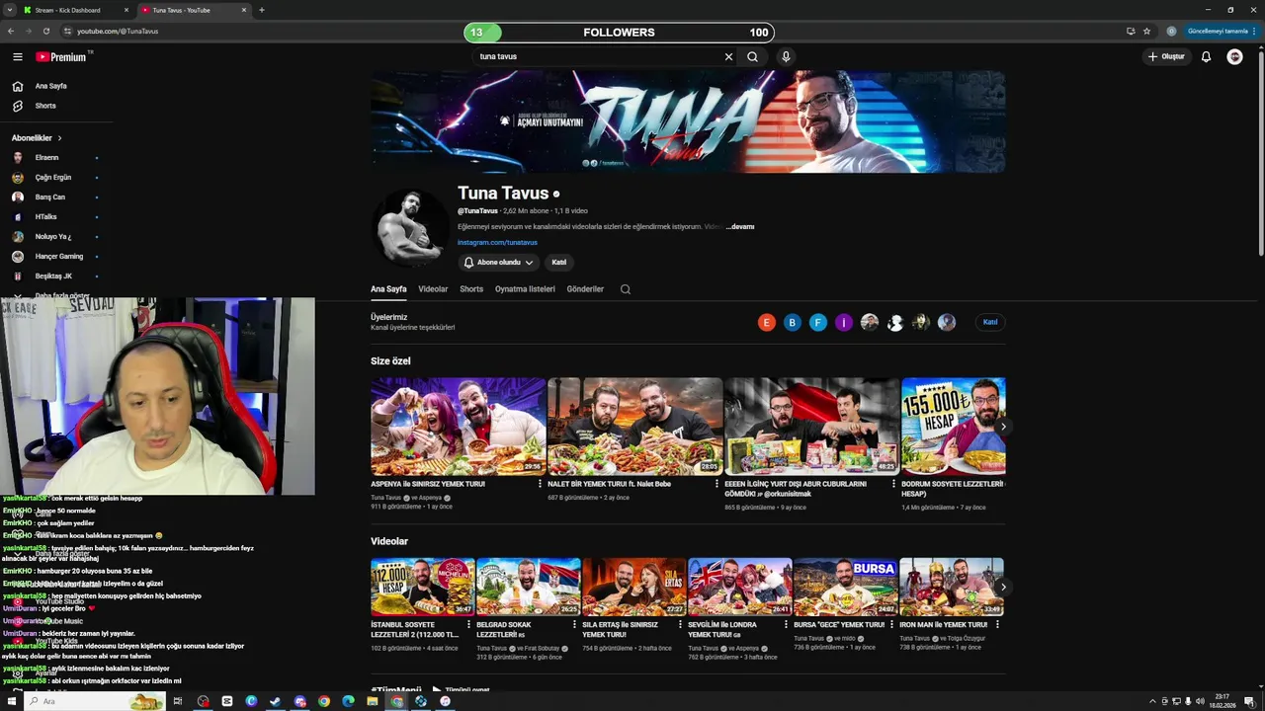
Task: Open BURSA GECE YEMEK TURU thumbnail
Action: (x=846, y=587)
